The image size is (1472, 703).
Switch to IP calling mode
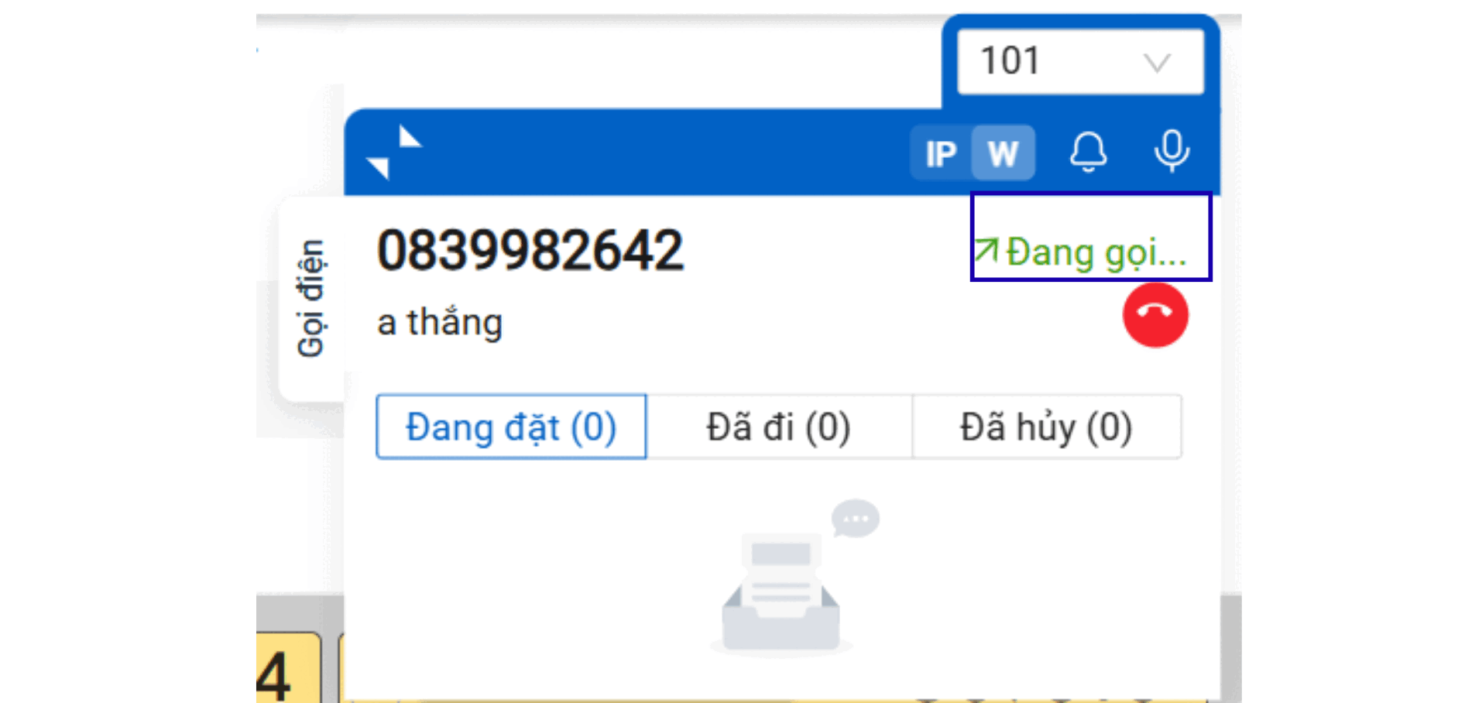point(941,153)
